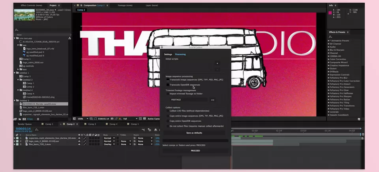Expand the test folder in Project panel
The height and width of the screenshot is (172, 379).
click(18, 69)
